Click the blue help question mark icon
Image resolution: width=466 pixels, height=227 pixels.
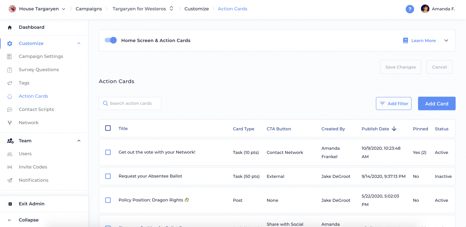click(410, 9)
